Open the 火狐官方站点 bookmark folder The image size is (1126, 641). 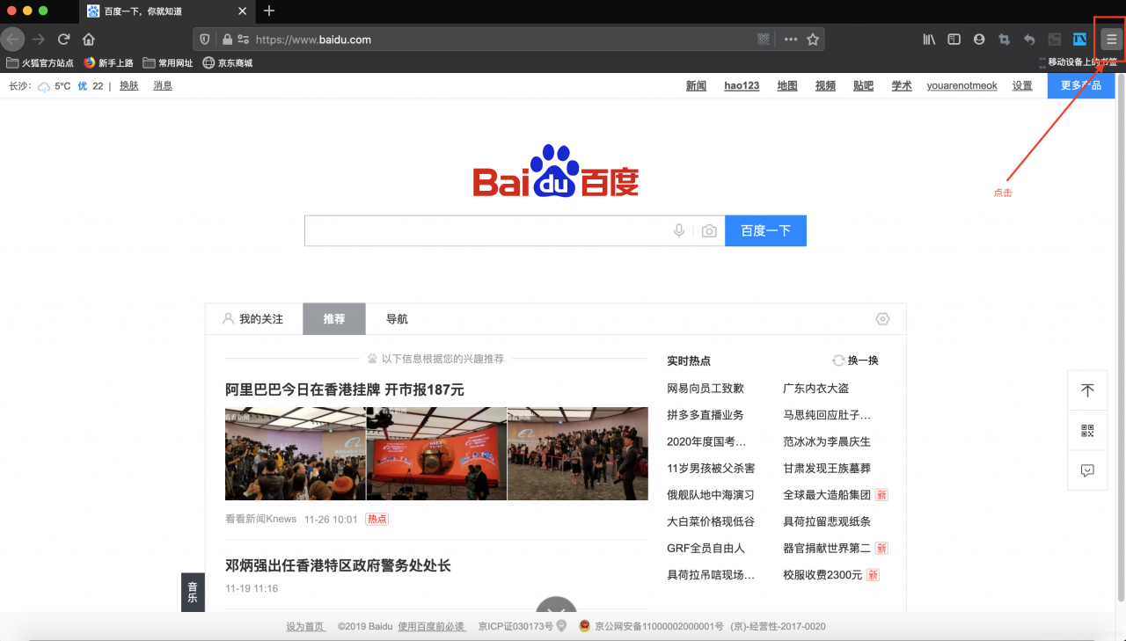coord(40,63)
